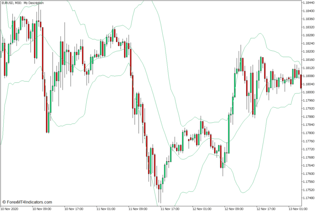Click the 1.17760 price scale label
Viewport: 319px width, 212px height.
tap(309, 141)
